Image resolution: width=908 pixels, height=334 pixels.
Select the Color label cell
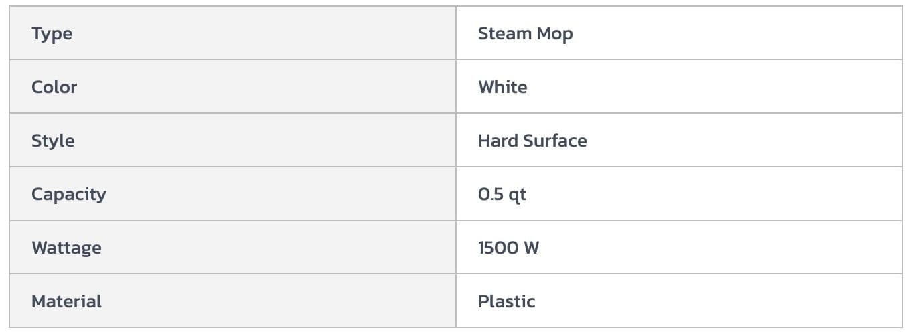tap(54, 87)
